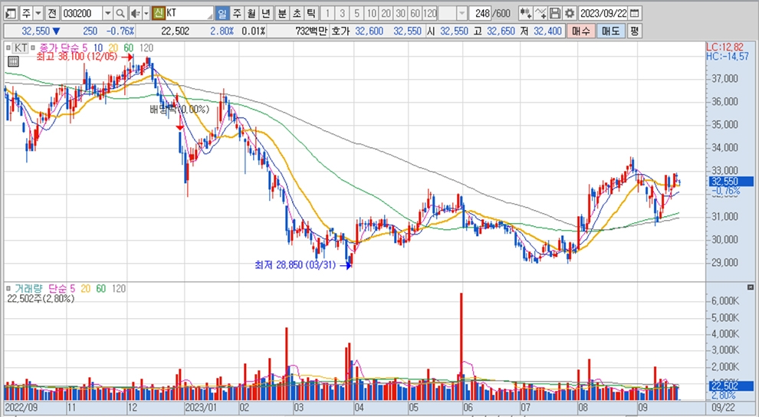The height and width of the screenshot is (417, 759).
Task: Choose the 1 interval button
Action: click(327, 13)
